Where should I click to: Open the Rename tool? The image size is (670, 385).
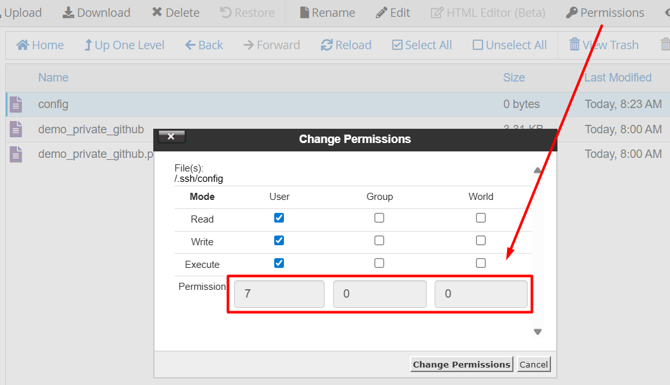(326, 12)
